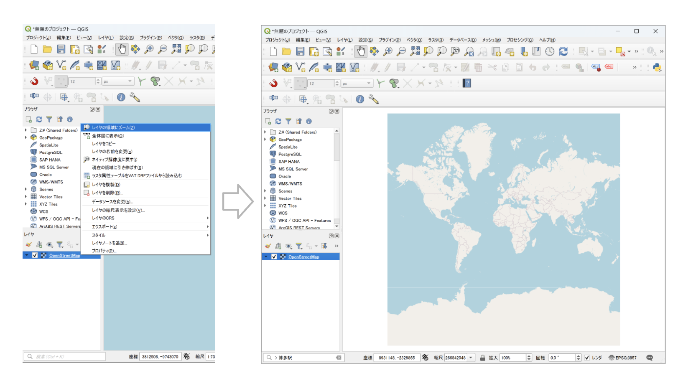This screenshot has width=678, height=386.
Task: Refresh the map canvas
Action: tap(564, 51)
